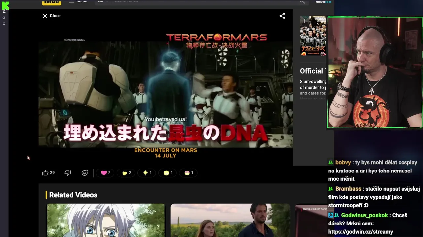Click the star icon in left sidebar

click(4, 24)
